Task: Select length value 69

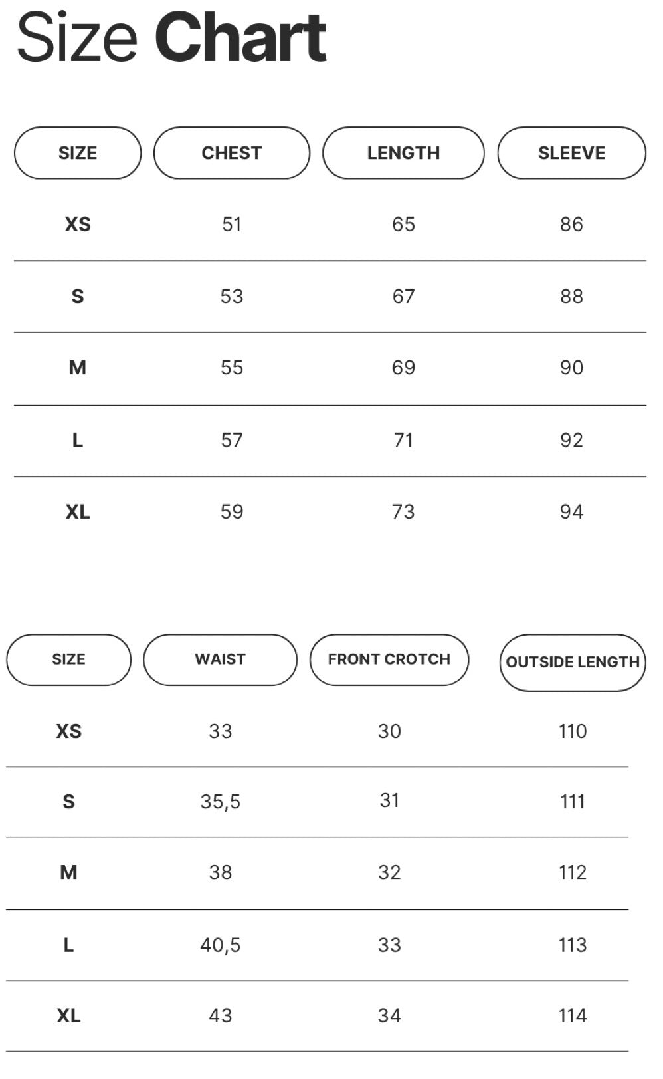Action: (403, 368)
